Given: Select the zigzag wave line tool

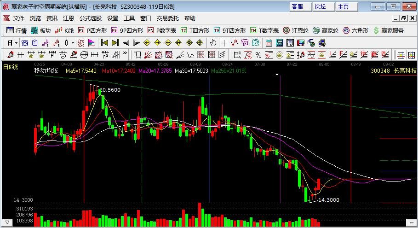Looking at the screenshot, I should point(190,55).
